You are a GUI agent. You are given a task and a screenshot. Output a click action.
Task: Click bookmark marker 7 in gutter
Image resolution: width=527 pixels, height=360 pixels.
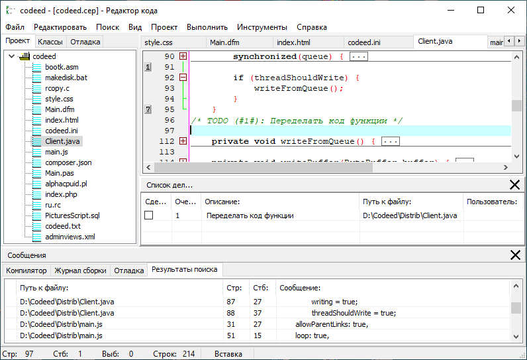[x=148, y=109]
